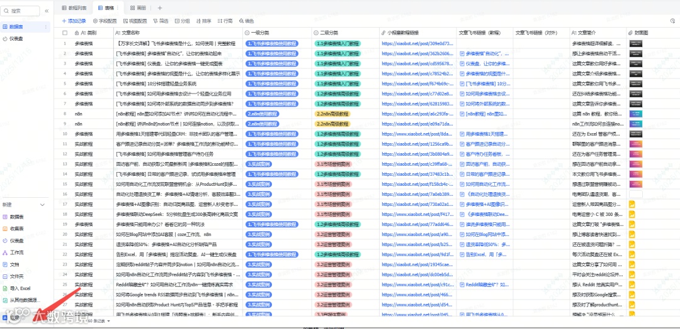Open Feishu doc link 仪表盘，让你的多维 in row 3
The height and width of the screenshot is (329, 680).
coord(484,63)
